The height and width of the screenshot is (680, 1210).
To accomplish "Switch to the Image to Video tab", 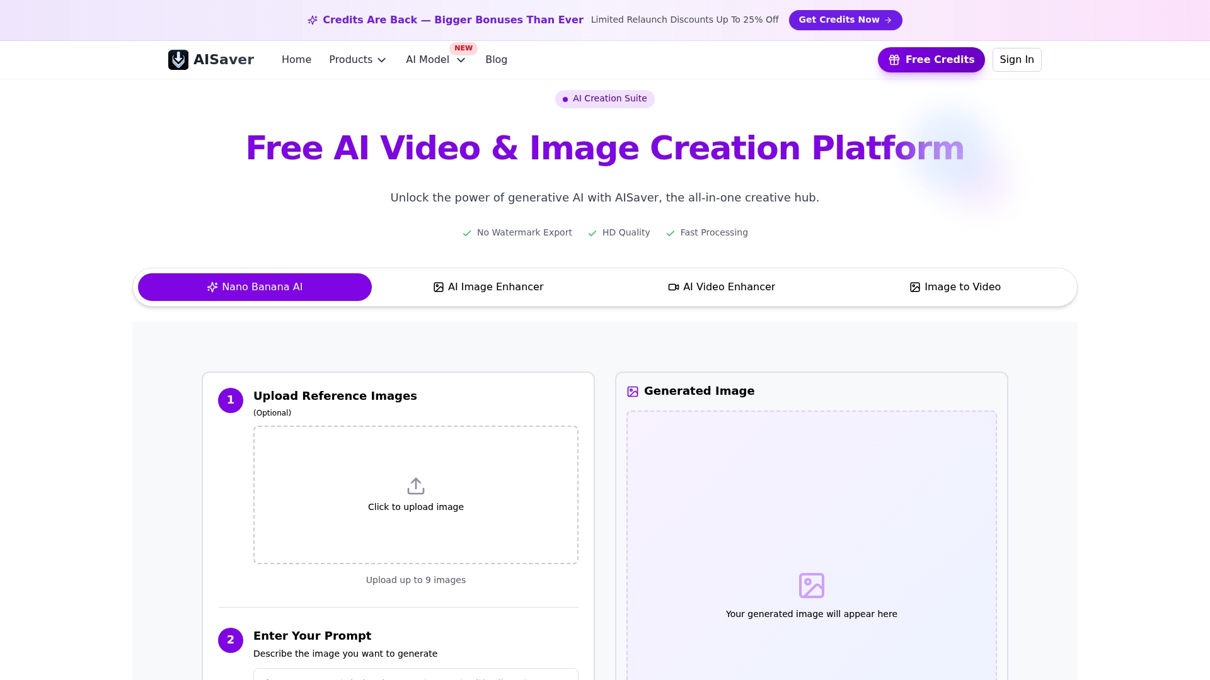I will tap(955, 287).
